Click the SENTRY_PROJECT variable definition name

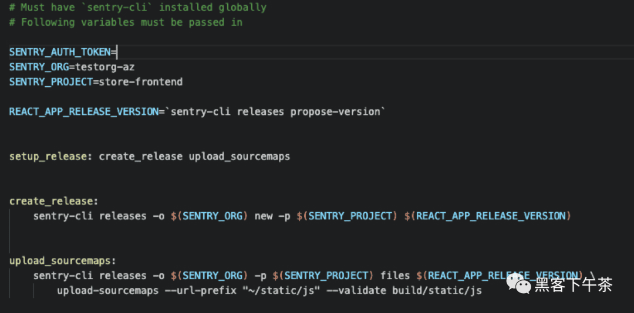click(51, 82)
